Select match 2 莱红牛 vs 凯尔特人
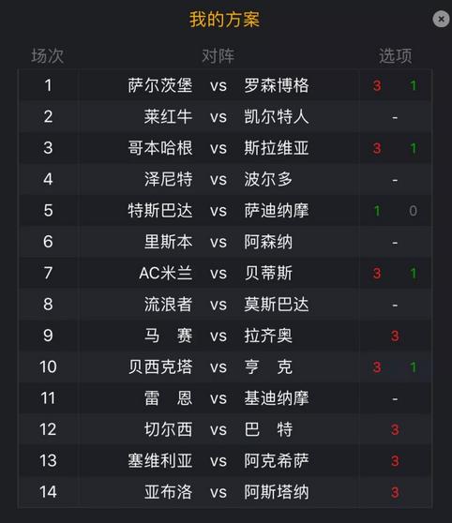 225,117
